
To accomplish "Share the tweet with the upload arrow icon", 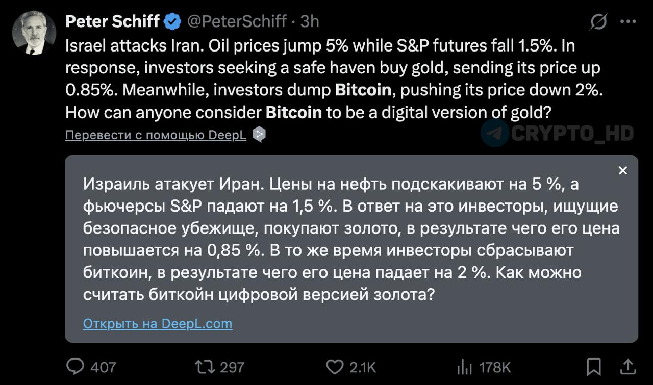I will pyautogui.click(x=628, y=366).
